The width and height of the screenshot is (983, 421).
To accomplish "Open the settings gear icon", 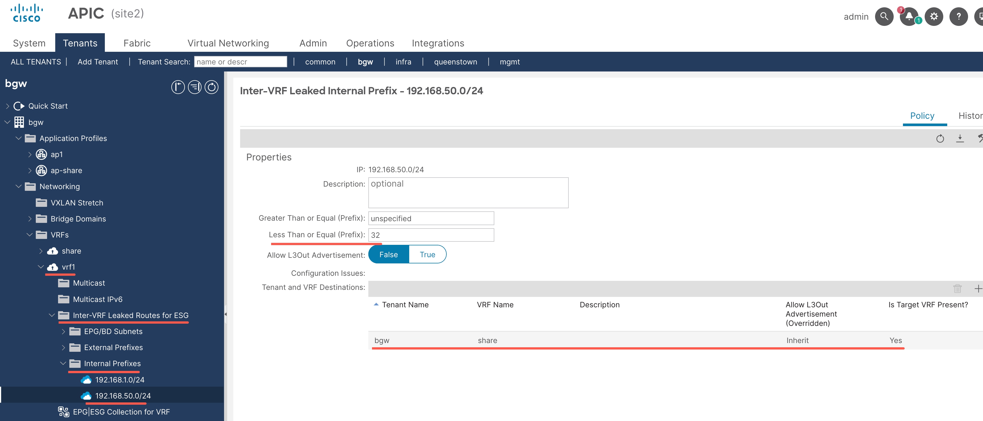I will click(934, 16).
